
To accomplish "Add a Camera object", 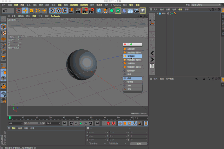I will click(x=137, y=10).
